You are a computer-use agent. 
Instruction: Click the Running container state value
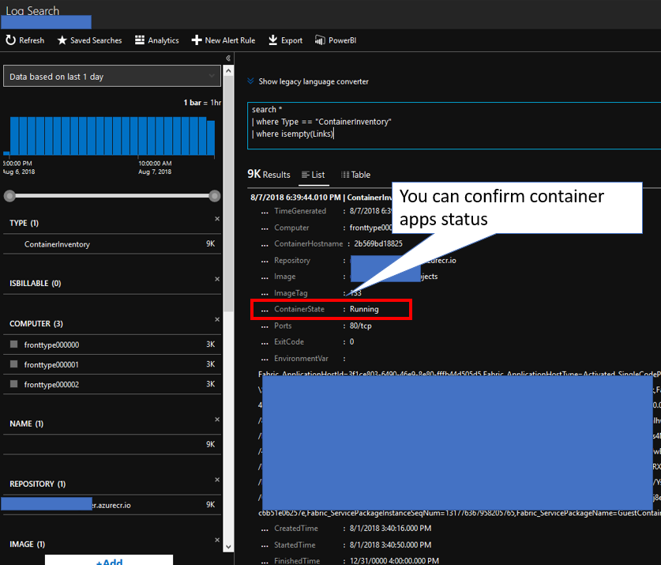tap(364, 309)
